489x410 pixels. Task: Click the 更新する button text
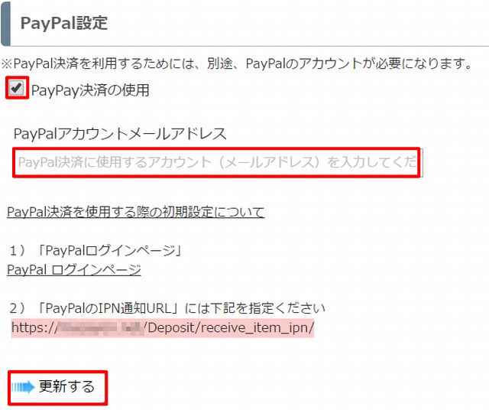click(66, 386)
